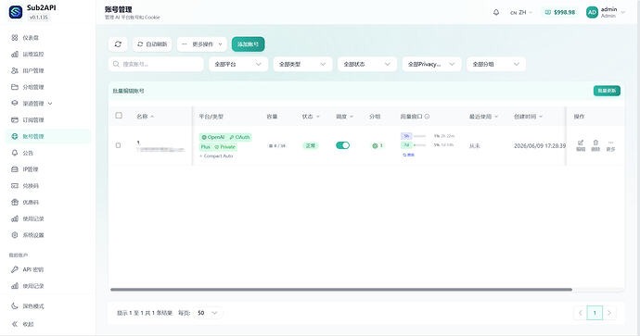The width and height of the screenshot is (640, 336).
Task: Sort by 名称 column header
Action: [146, 117]
